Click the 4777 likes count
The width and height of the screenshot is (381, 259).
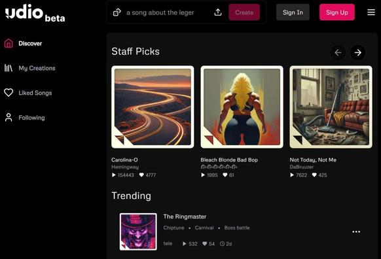[151, 175]
